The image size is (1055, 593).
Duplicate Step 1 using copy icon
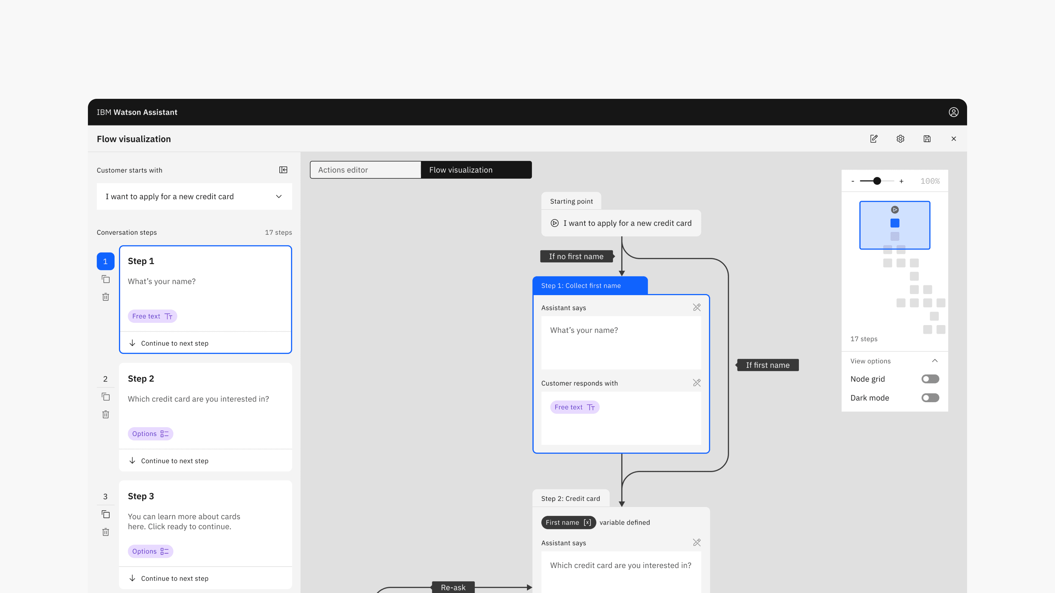pyautogui.click(x=106, y=279)
